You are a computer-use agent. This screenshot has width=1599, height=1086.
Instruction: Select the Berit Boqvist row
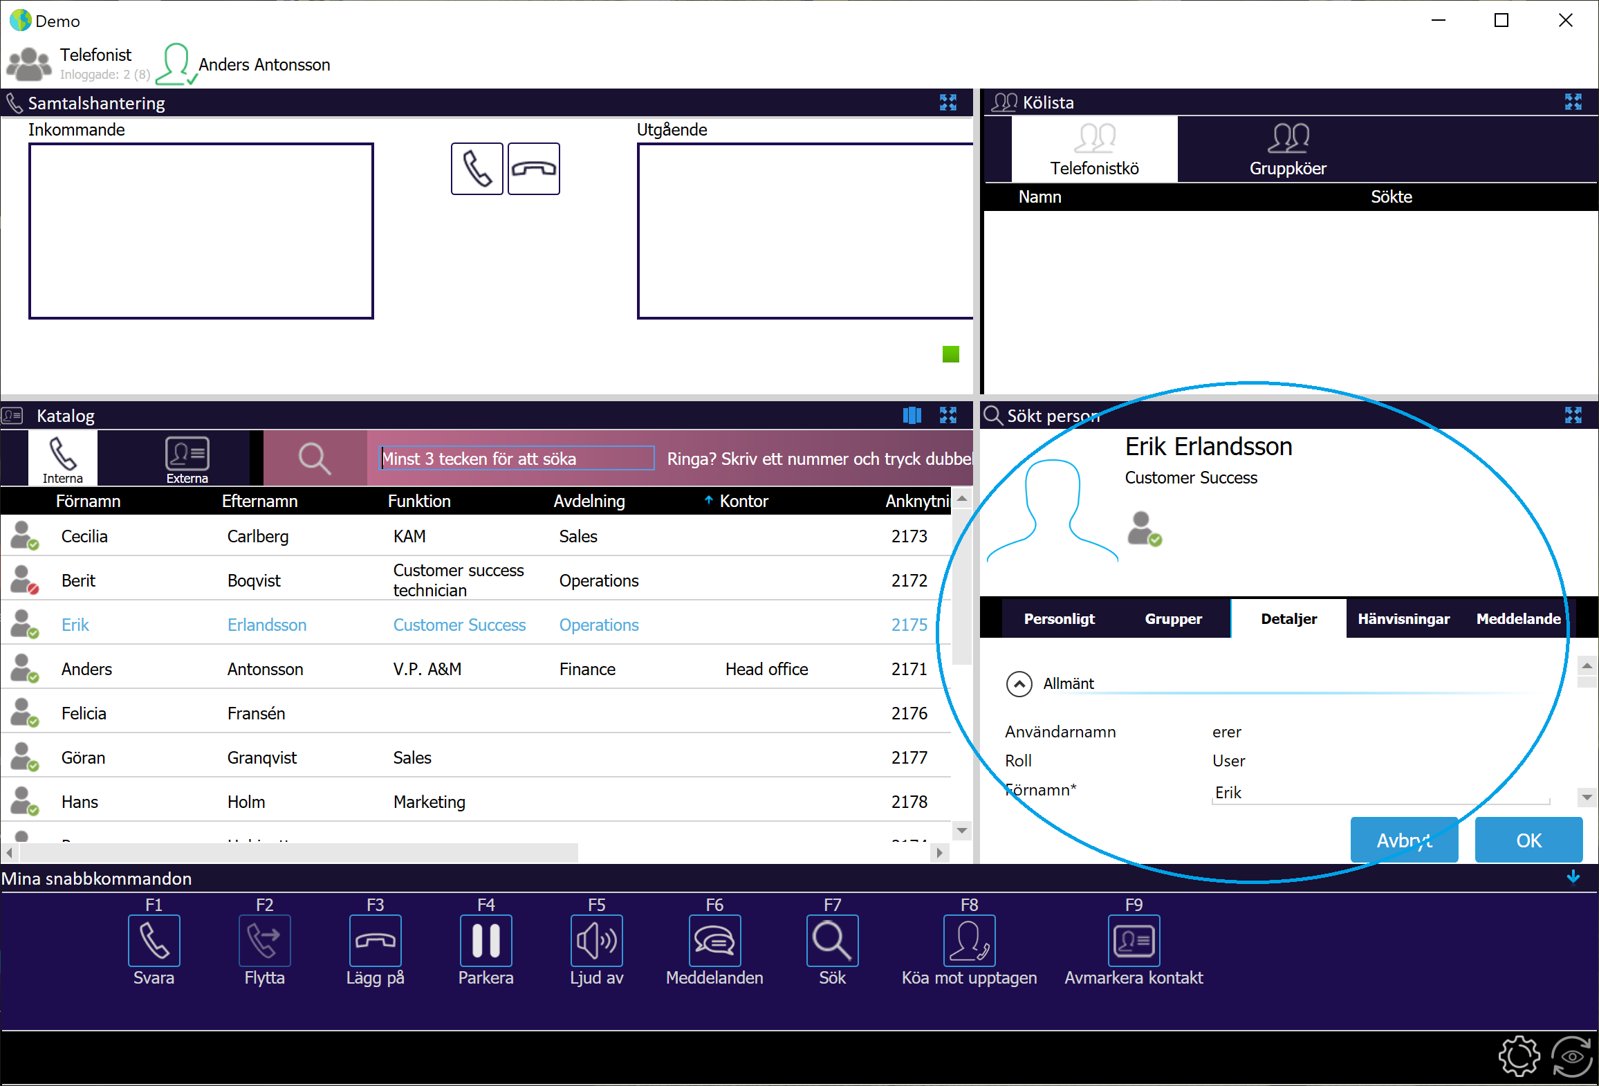476,580
